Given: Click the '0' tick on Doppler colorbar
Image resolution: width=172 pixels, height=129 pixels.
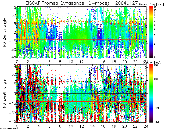Looking at the screenshot, I should pos(155,94).
